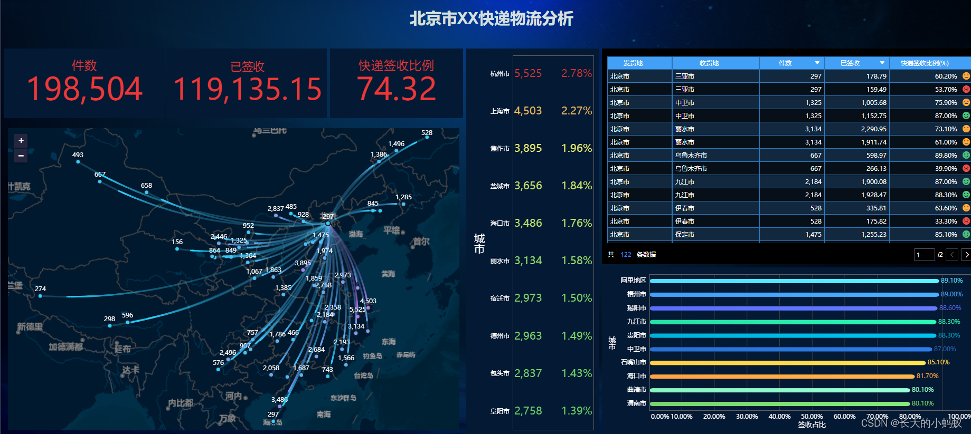Click the 乌鲁木齐市 cell with 598.97 signed
The image size is (971, 434).
[716, 155]
